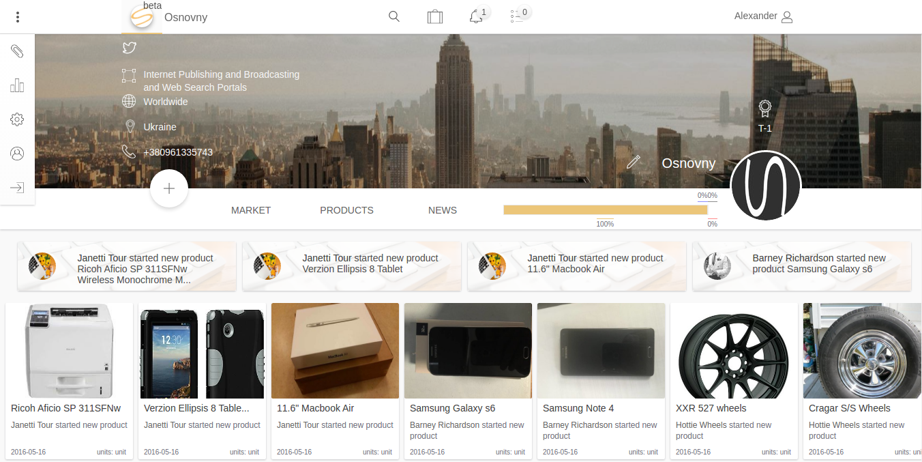
Task: Open the user account sidebar icon
Action: (x=17, y=154)
